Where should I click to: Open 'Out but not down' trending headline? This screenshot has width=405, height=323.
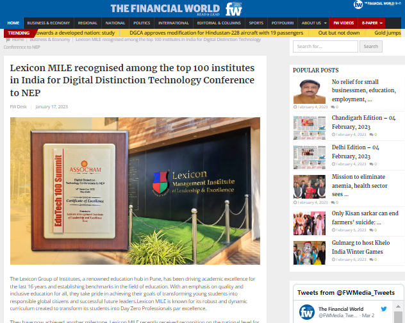click(338, 33)
